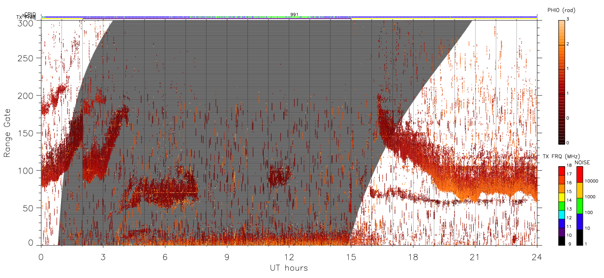
Task: Click the TX FRQ tick label 14
Action: coord(569,201)
